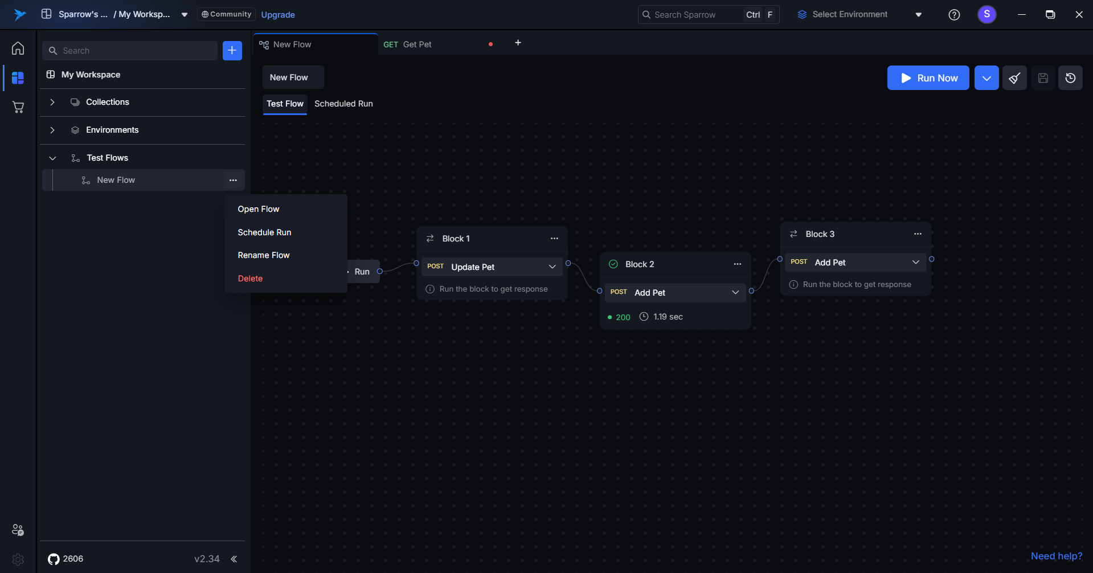Click the clear canvas broom icon

1014,78
